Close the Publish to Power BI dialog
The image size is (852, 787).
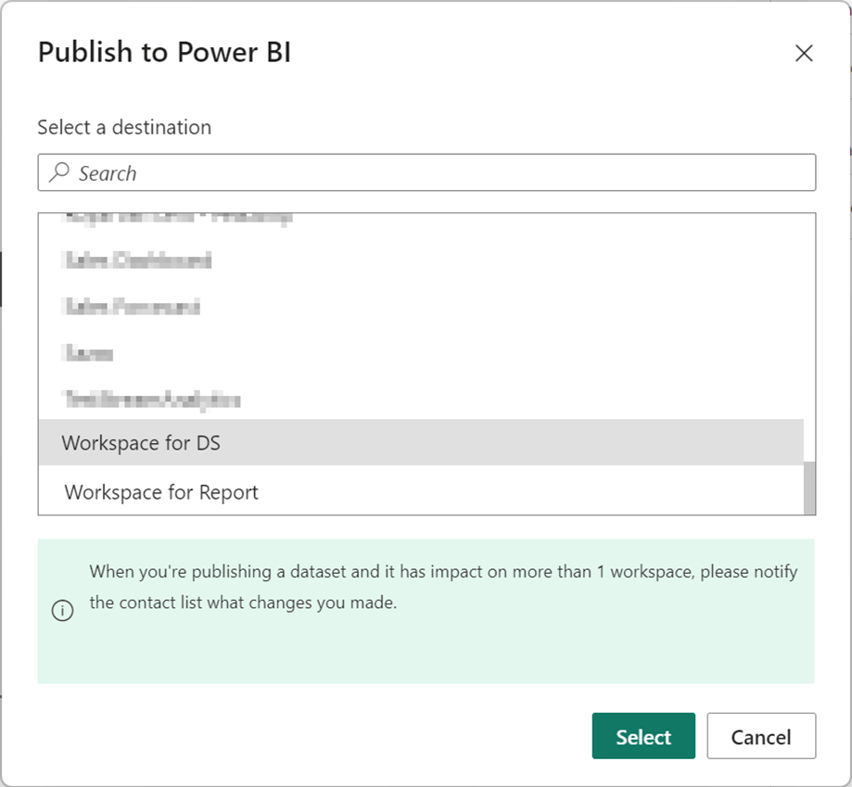coord(804,54)
